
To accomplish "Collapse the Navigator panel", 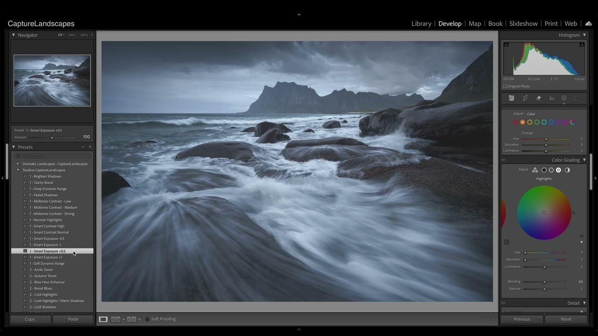I will (14, 35).
